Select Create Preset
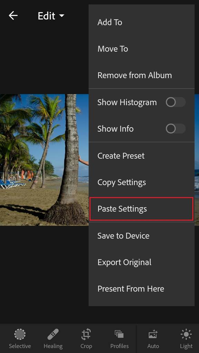 tap(141, 156)
